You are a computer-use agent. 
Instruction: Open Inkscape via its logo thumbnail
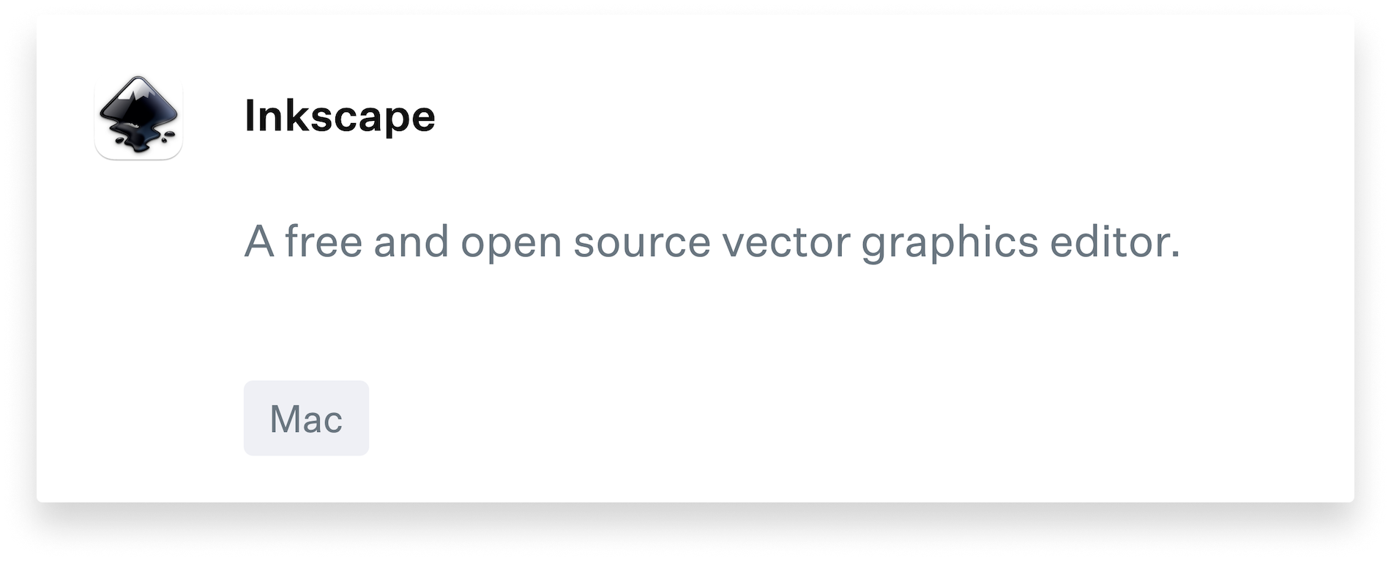[x=138, y=117]
